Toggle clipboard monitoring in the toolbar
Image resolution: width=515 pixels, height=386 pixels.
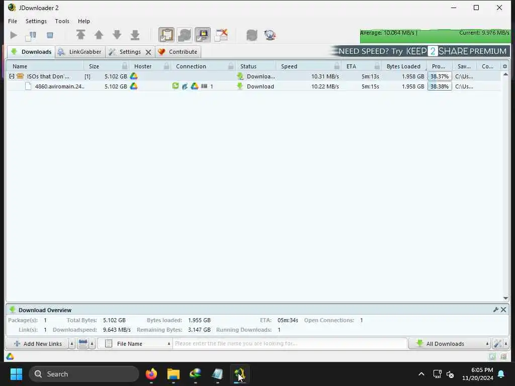(x=166, y=35)
